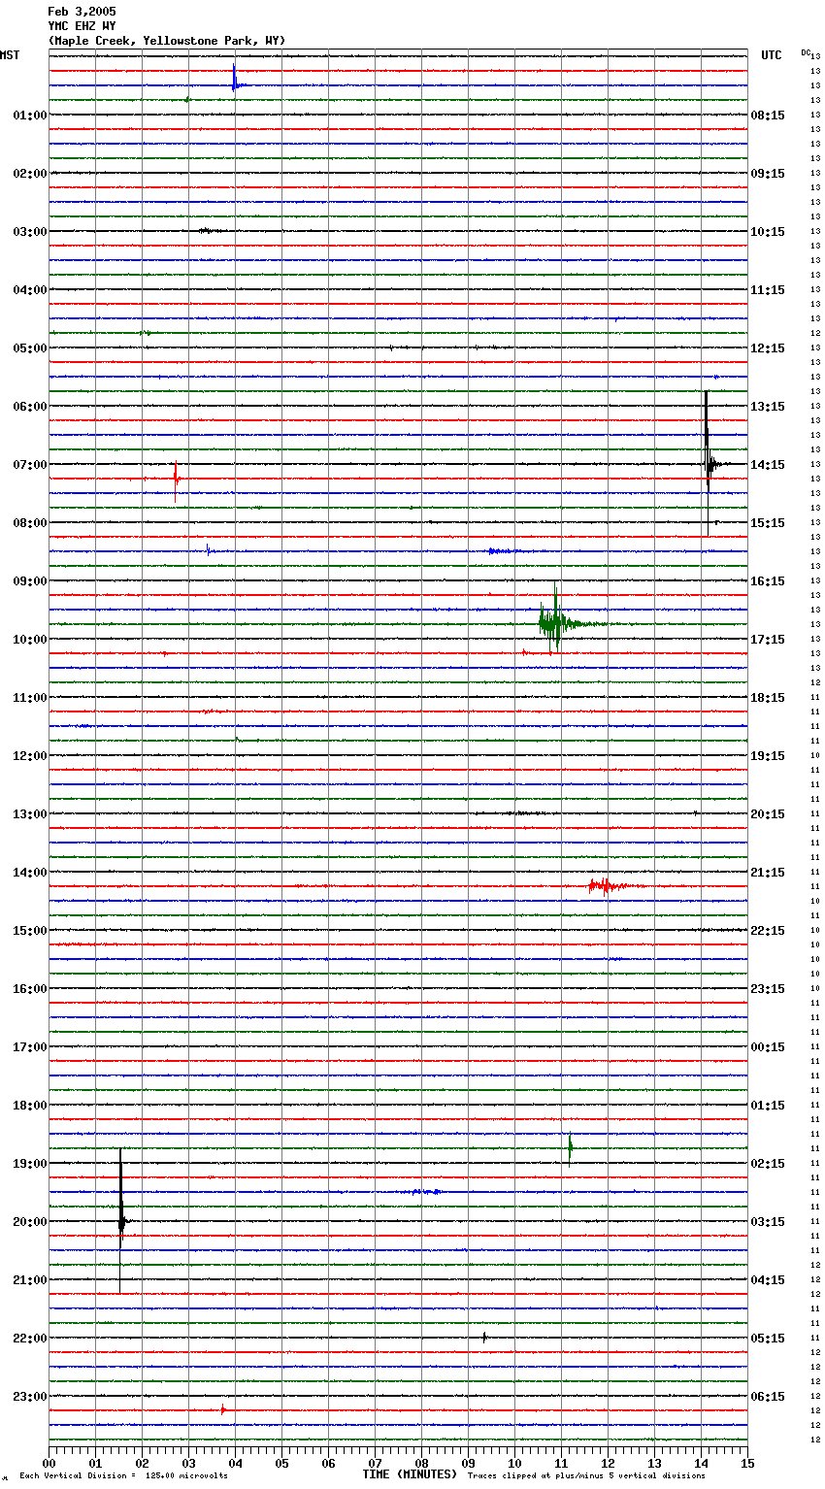Select the 09:00 MST hour label
The height and width of the screenshot is (1489, 825).
click(30, 581)
